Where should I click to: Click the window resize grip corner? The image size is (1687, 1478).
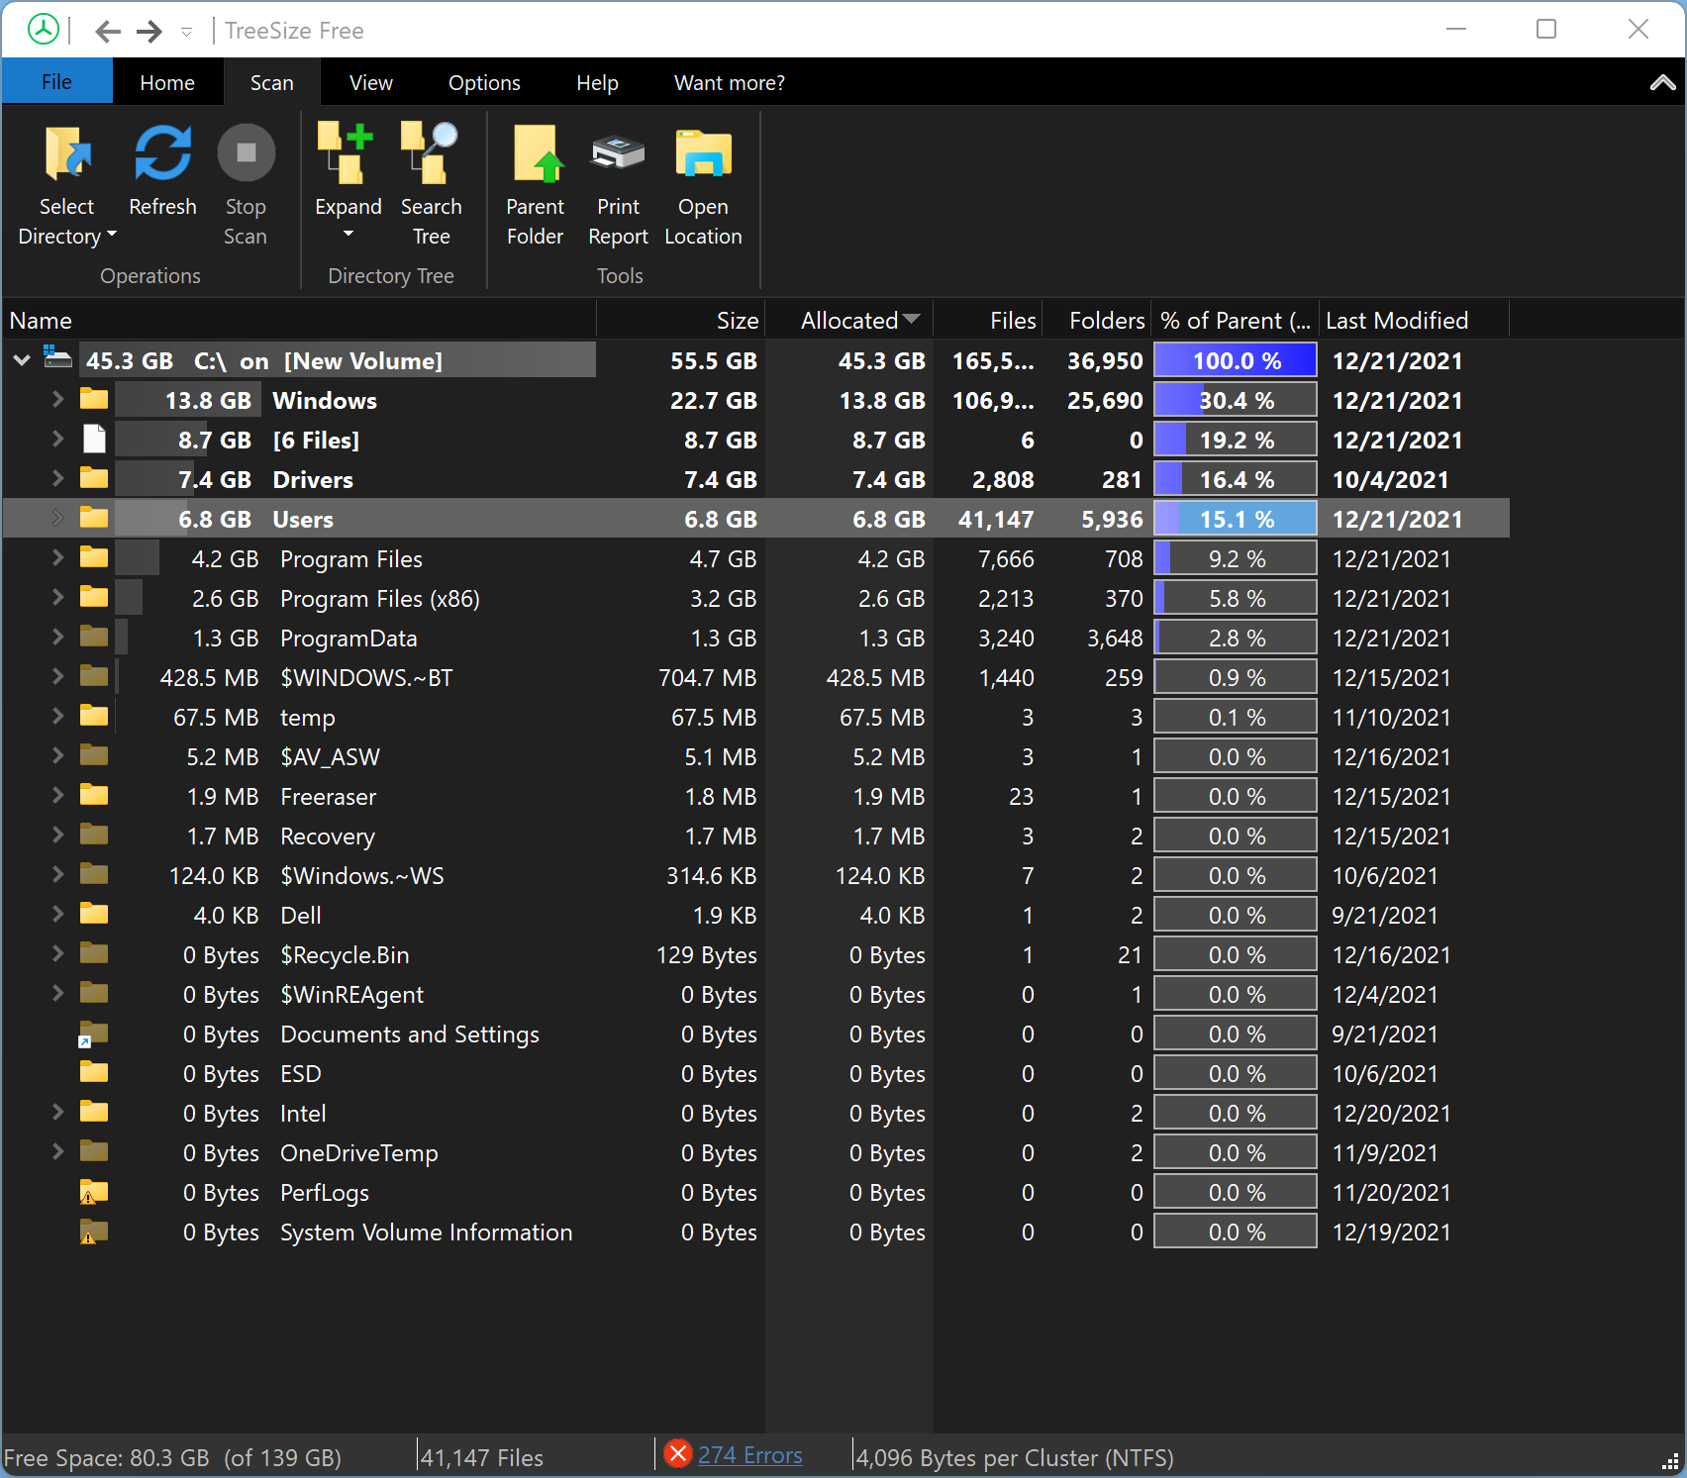1669,1461
